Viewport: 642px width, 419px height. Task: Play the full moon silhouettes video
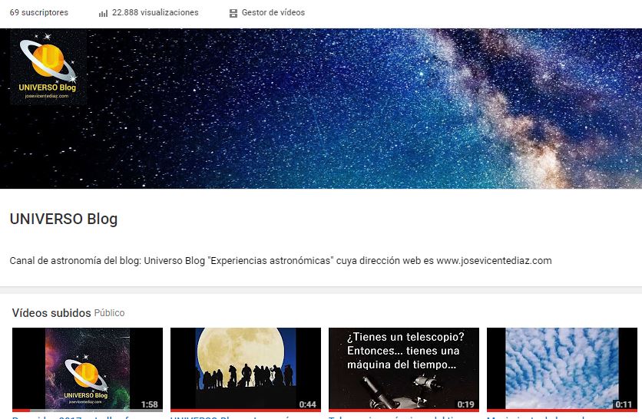(x=245, y=368)
